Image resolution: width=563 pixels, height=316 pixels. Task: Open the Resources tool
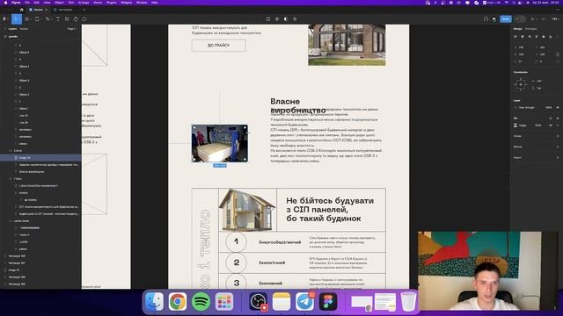click(x=67, y=19)
